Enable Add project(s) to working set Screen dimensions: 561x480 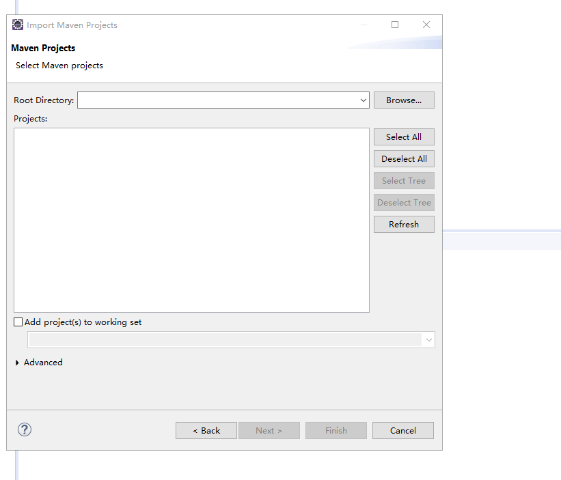(18, 322)
